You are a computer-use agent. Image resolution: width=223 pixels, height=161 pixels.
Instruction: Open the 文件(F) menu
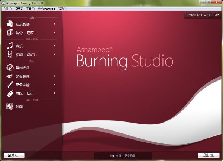click(7, 9)
